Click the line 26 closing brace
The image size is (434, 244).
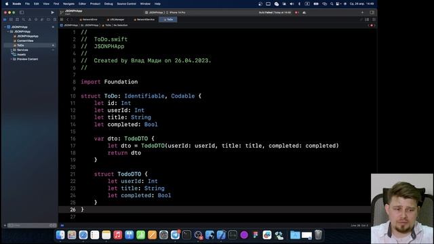click(82, 209)
